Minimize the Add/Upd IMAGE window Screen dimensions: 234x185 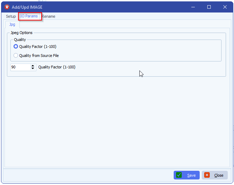point(193,7)
